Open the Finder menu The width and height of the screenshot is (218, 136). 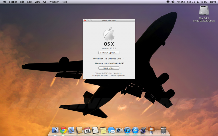point(13,2)
